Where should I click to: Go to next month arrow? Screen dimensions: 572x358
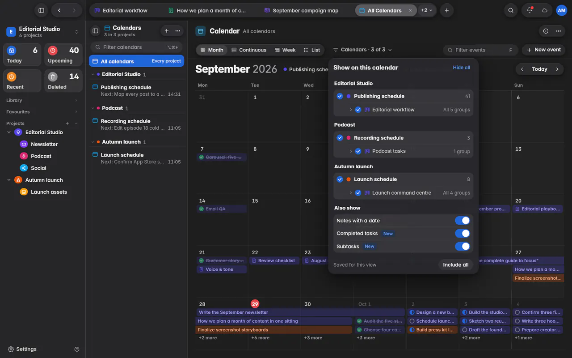[x=557, y=69]
